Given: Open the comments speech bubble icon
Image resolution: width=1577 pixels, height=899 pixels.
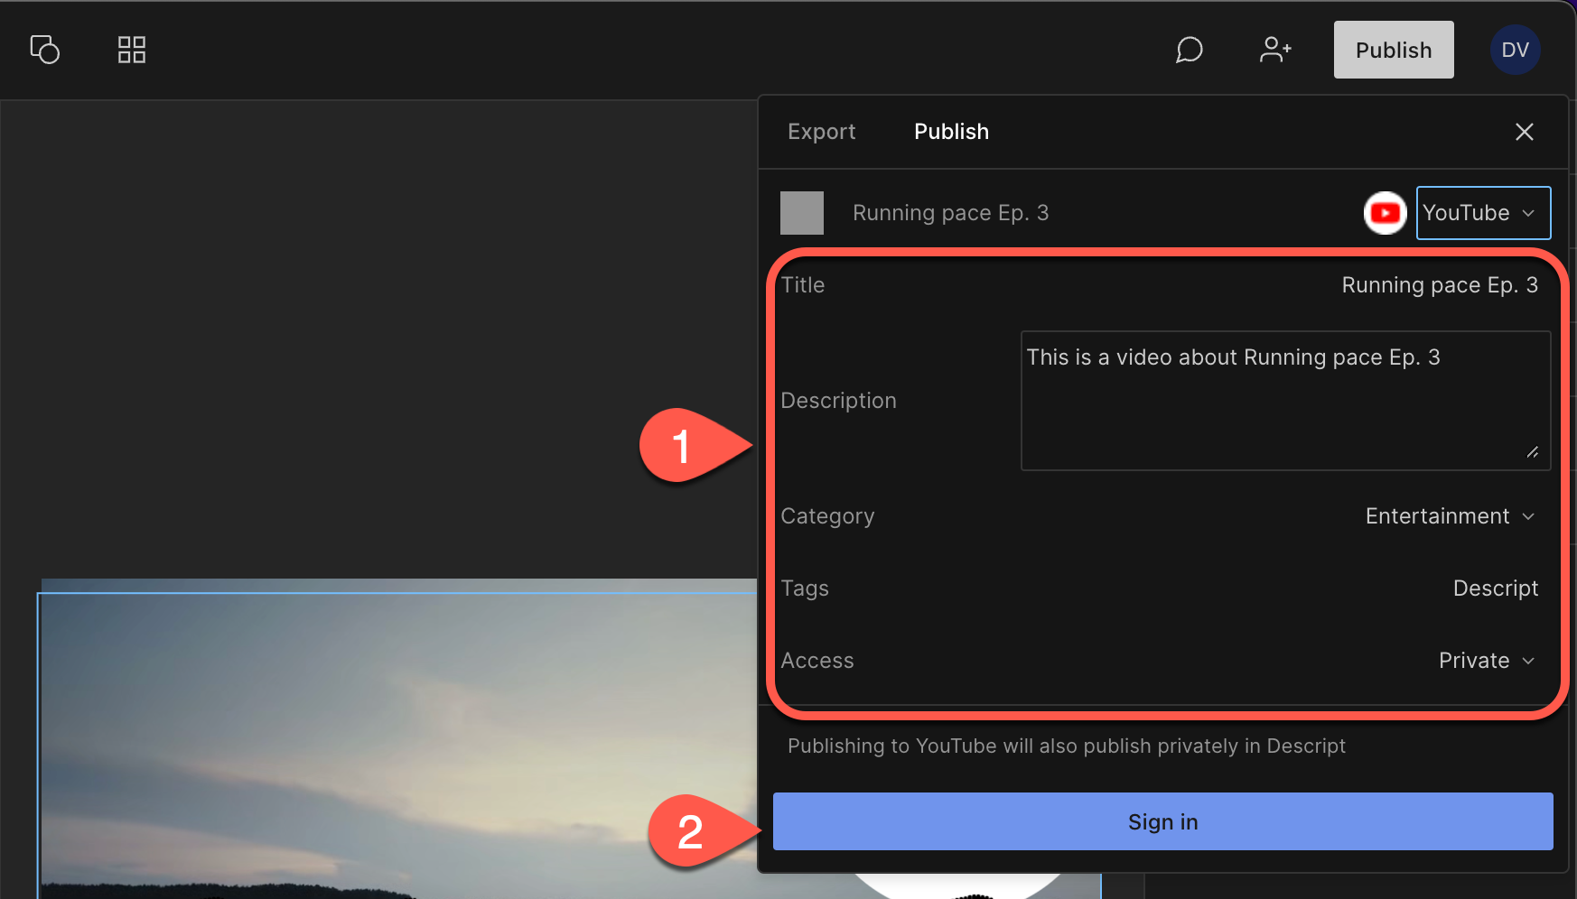Looking at the screenshot, I should (x=1189, y=50).
